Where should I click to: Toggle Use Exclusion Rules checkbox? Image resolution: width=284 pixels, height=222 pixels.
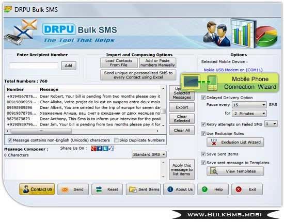(203, 134)
